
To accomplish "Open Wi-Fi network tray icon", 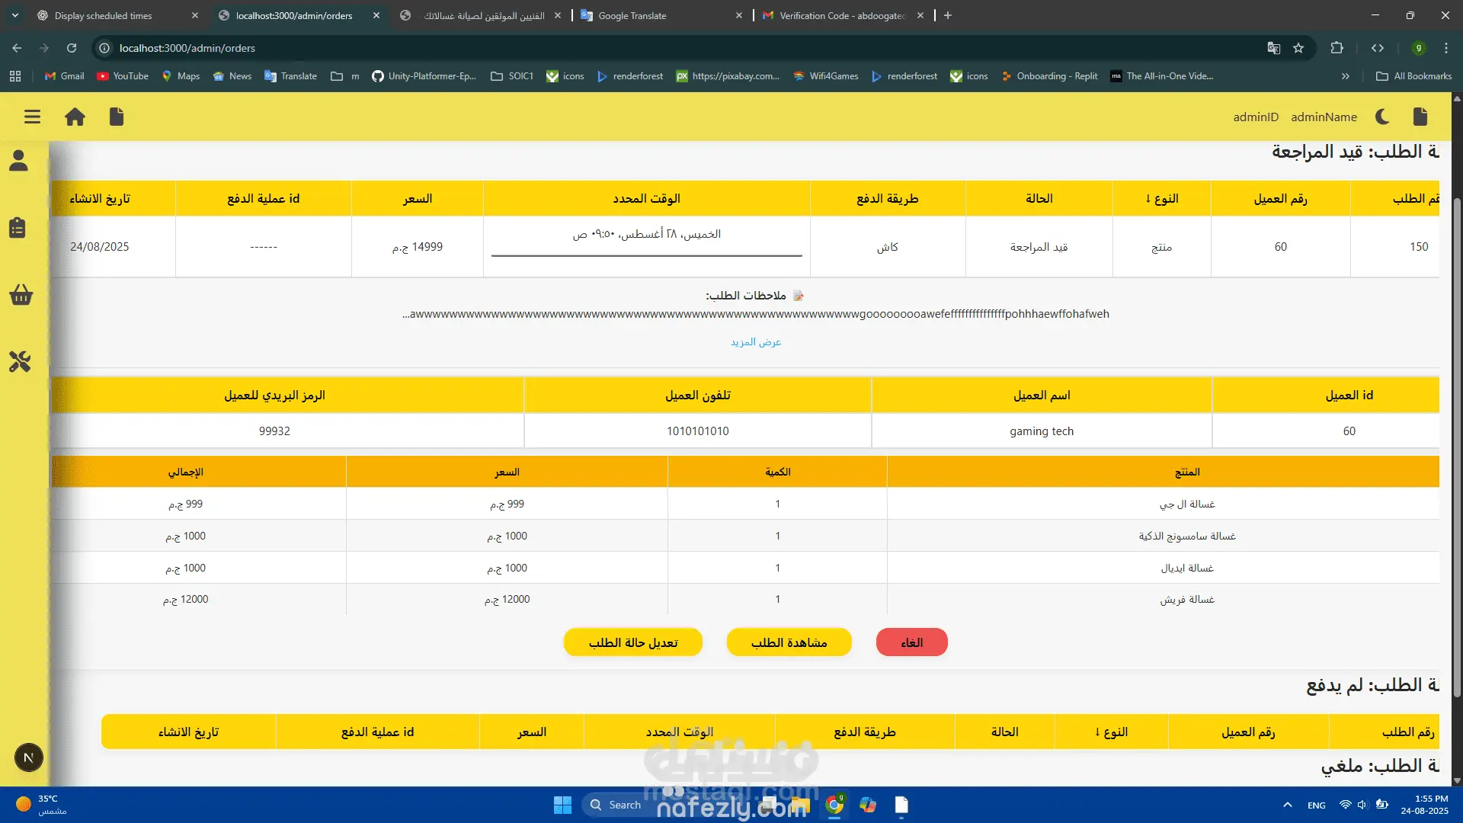I will (x=1345, y=805).
